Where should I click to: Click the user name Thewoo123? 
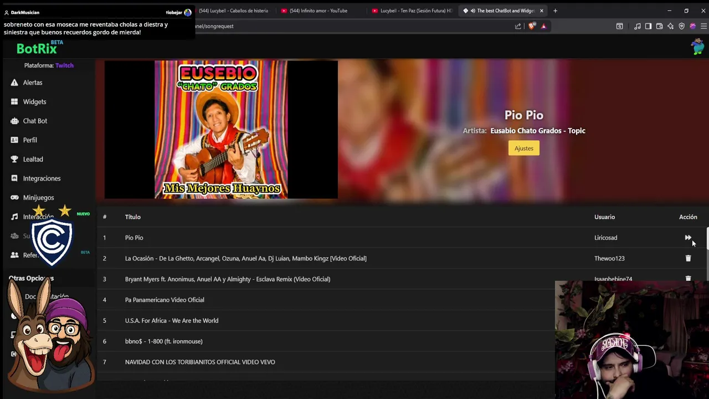coord(609,258)
